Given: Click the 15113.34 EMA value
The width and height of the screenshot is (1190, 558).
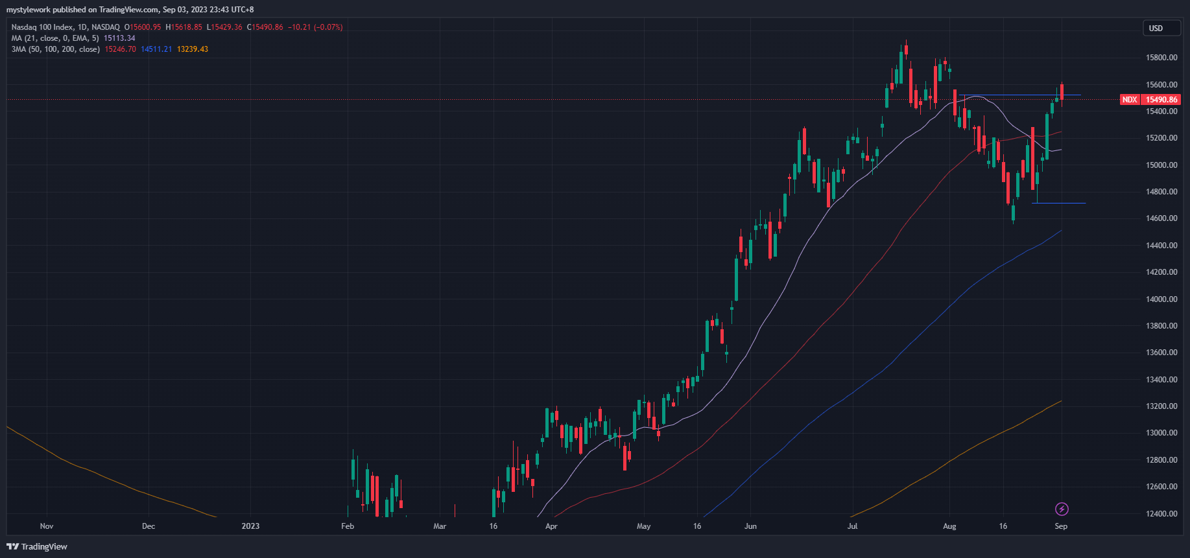Looking at the screenshot, I should (x=119, y=38).
